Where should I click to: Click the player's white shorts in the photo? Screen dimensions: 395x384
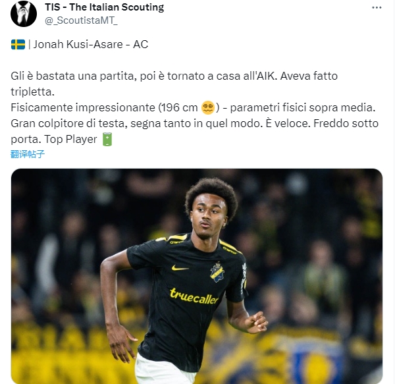(164, 370)
